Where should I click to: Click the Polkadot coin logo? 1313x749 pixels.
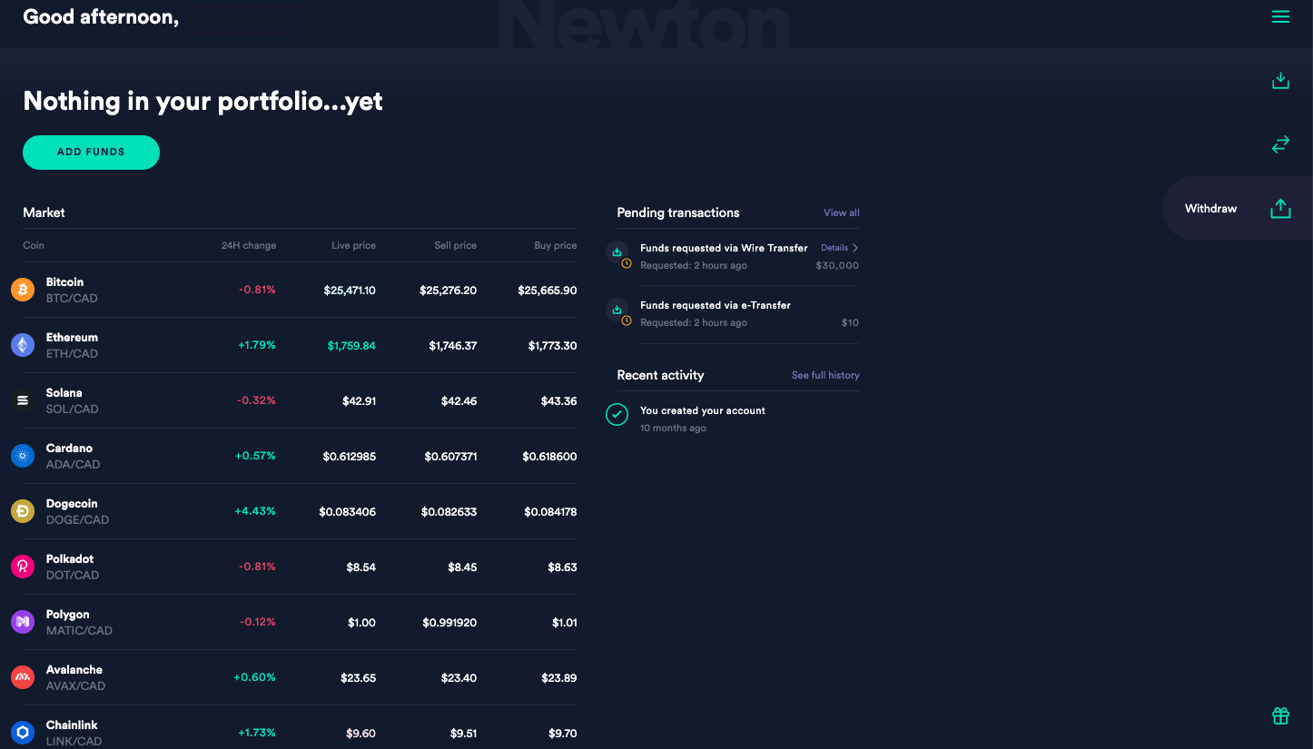coord(23,567)
